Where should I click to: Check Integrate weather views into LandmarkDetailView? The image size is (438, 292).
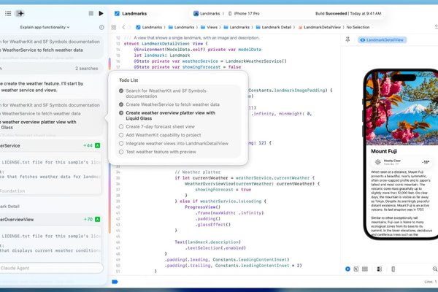(x=121, y=143)
